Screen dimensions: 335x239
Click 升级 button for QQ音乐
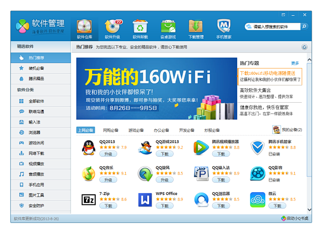108,180
